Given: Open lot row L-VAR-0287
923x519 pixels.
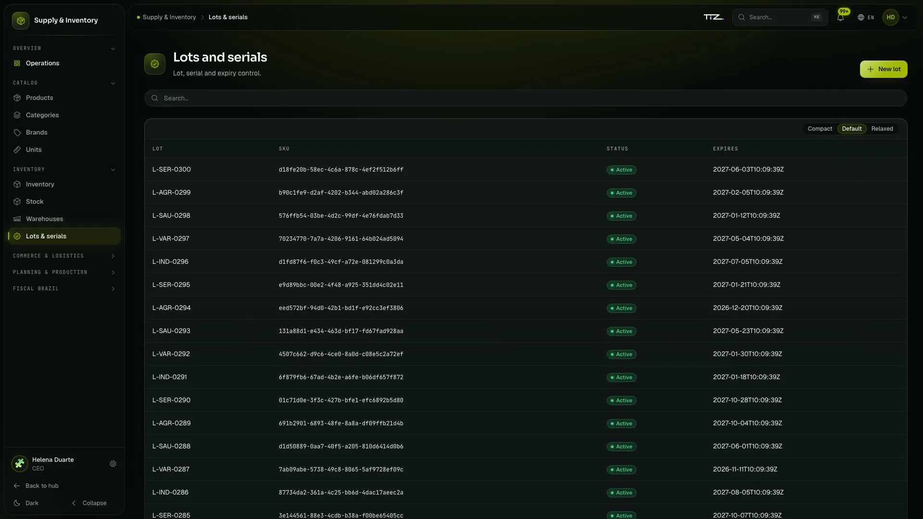Looking at the screenshot, I should pos(525,470).
